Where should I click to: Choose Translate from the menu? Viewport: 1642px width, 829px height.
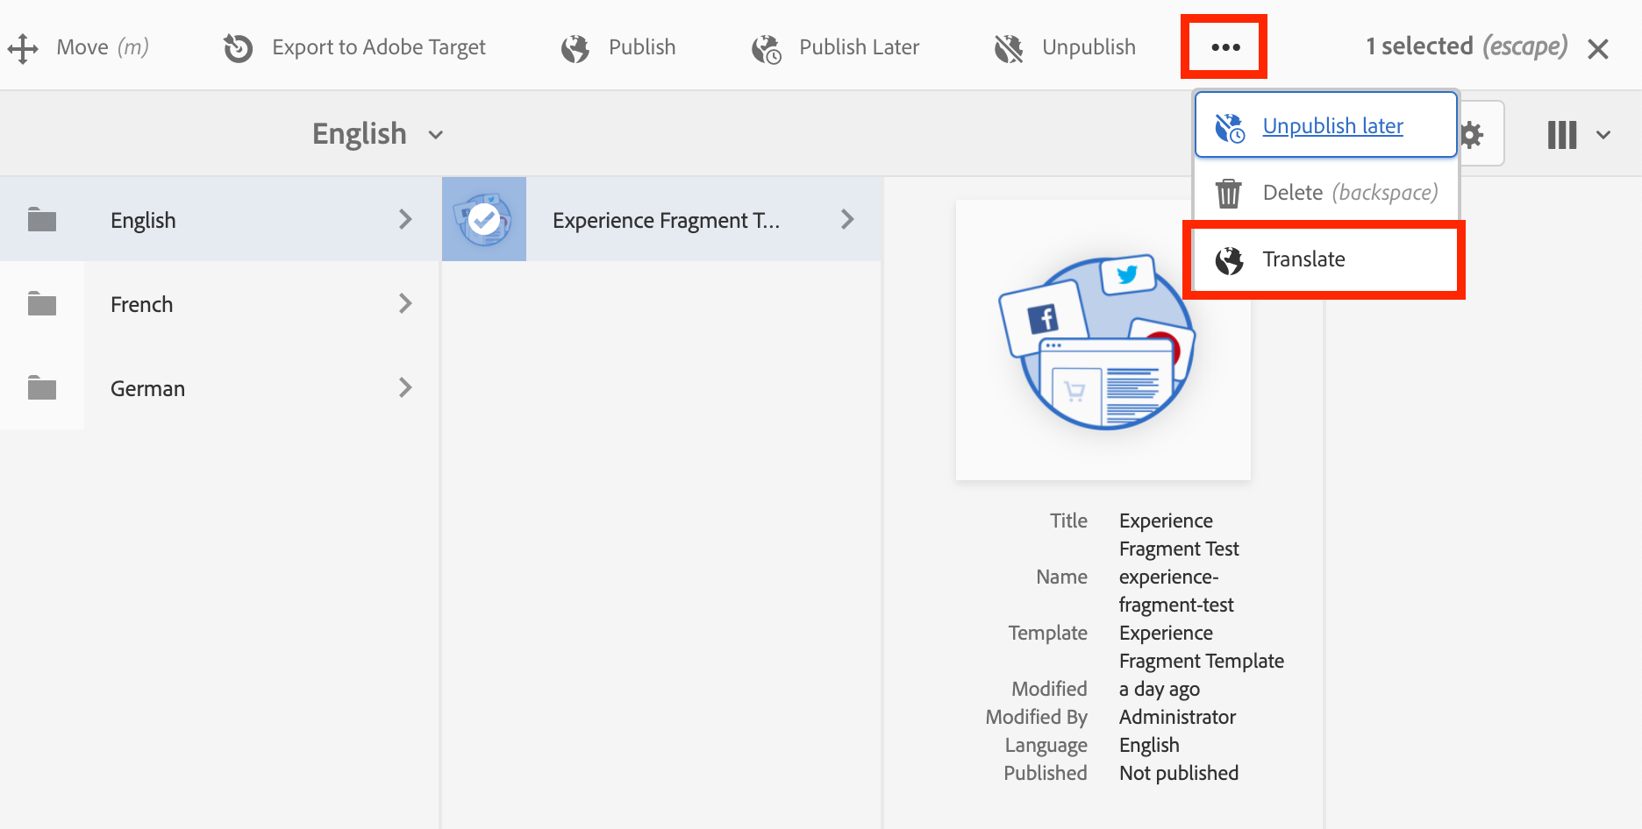(1304, 259)
